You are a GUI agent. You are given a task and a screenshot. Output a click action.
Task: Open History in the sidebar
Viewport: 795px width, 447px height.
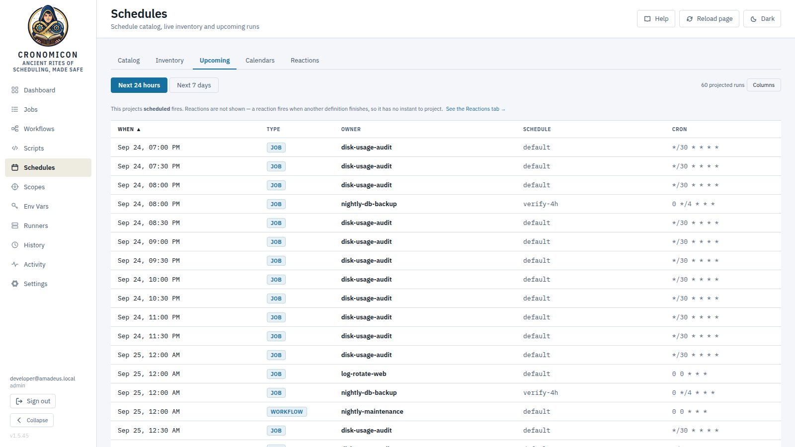[x=48, y=245]
